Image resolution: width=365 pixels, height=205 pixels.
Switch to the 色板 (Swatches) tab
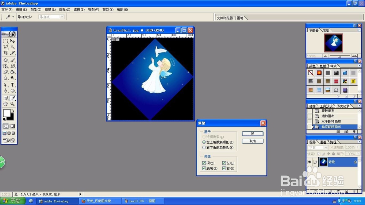pos(323,66)
